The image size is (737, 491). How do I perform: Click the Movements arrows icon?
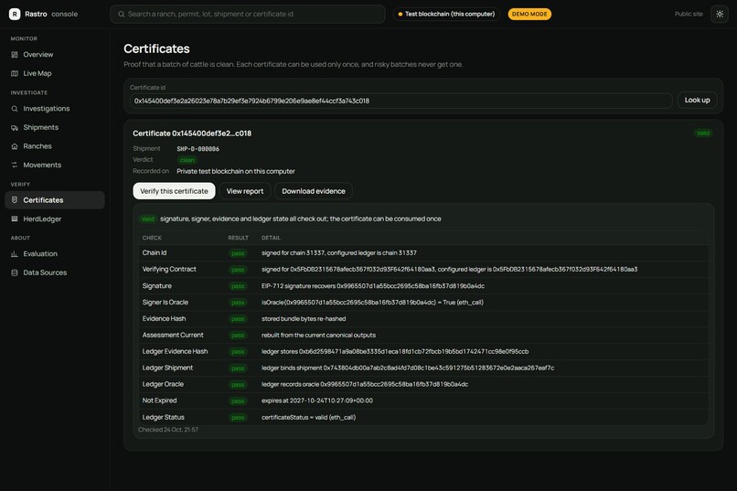[15, 165]
